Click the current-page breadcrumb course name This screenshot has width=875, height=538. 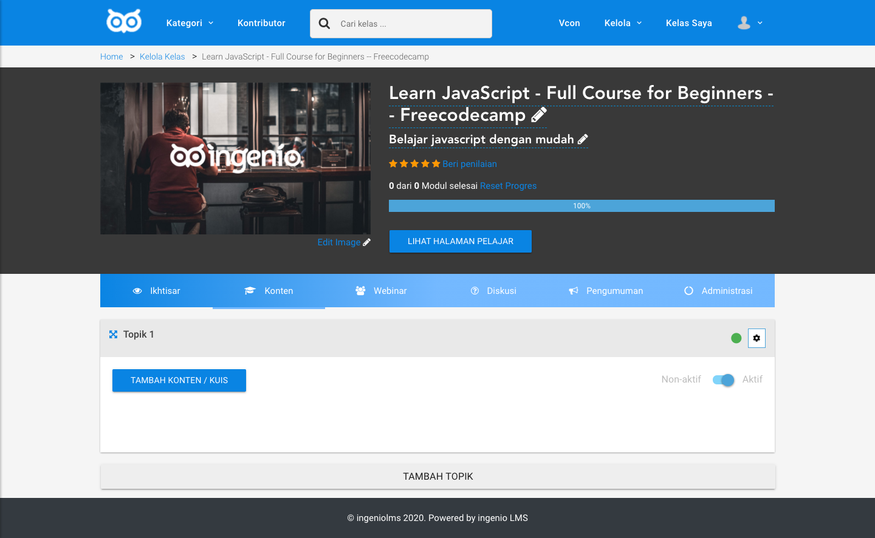coord(315,56)
